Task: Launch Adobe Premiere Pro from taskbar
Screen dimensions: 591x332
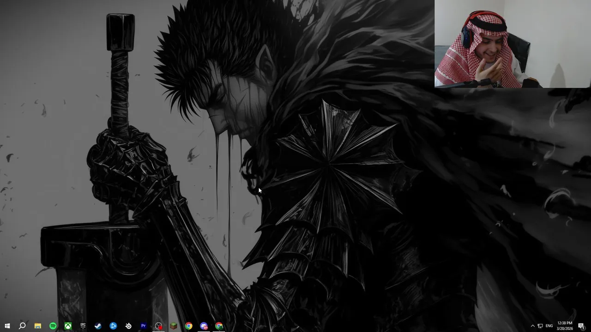Action: (x=143, y=326)
